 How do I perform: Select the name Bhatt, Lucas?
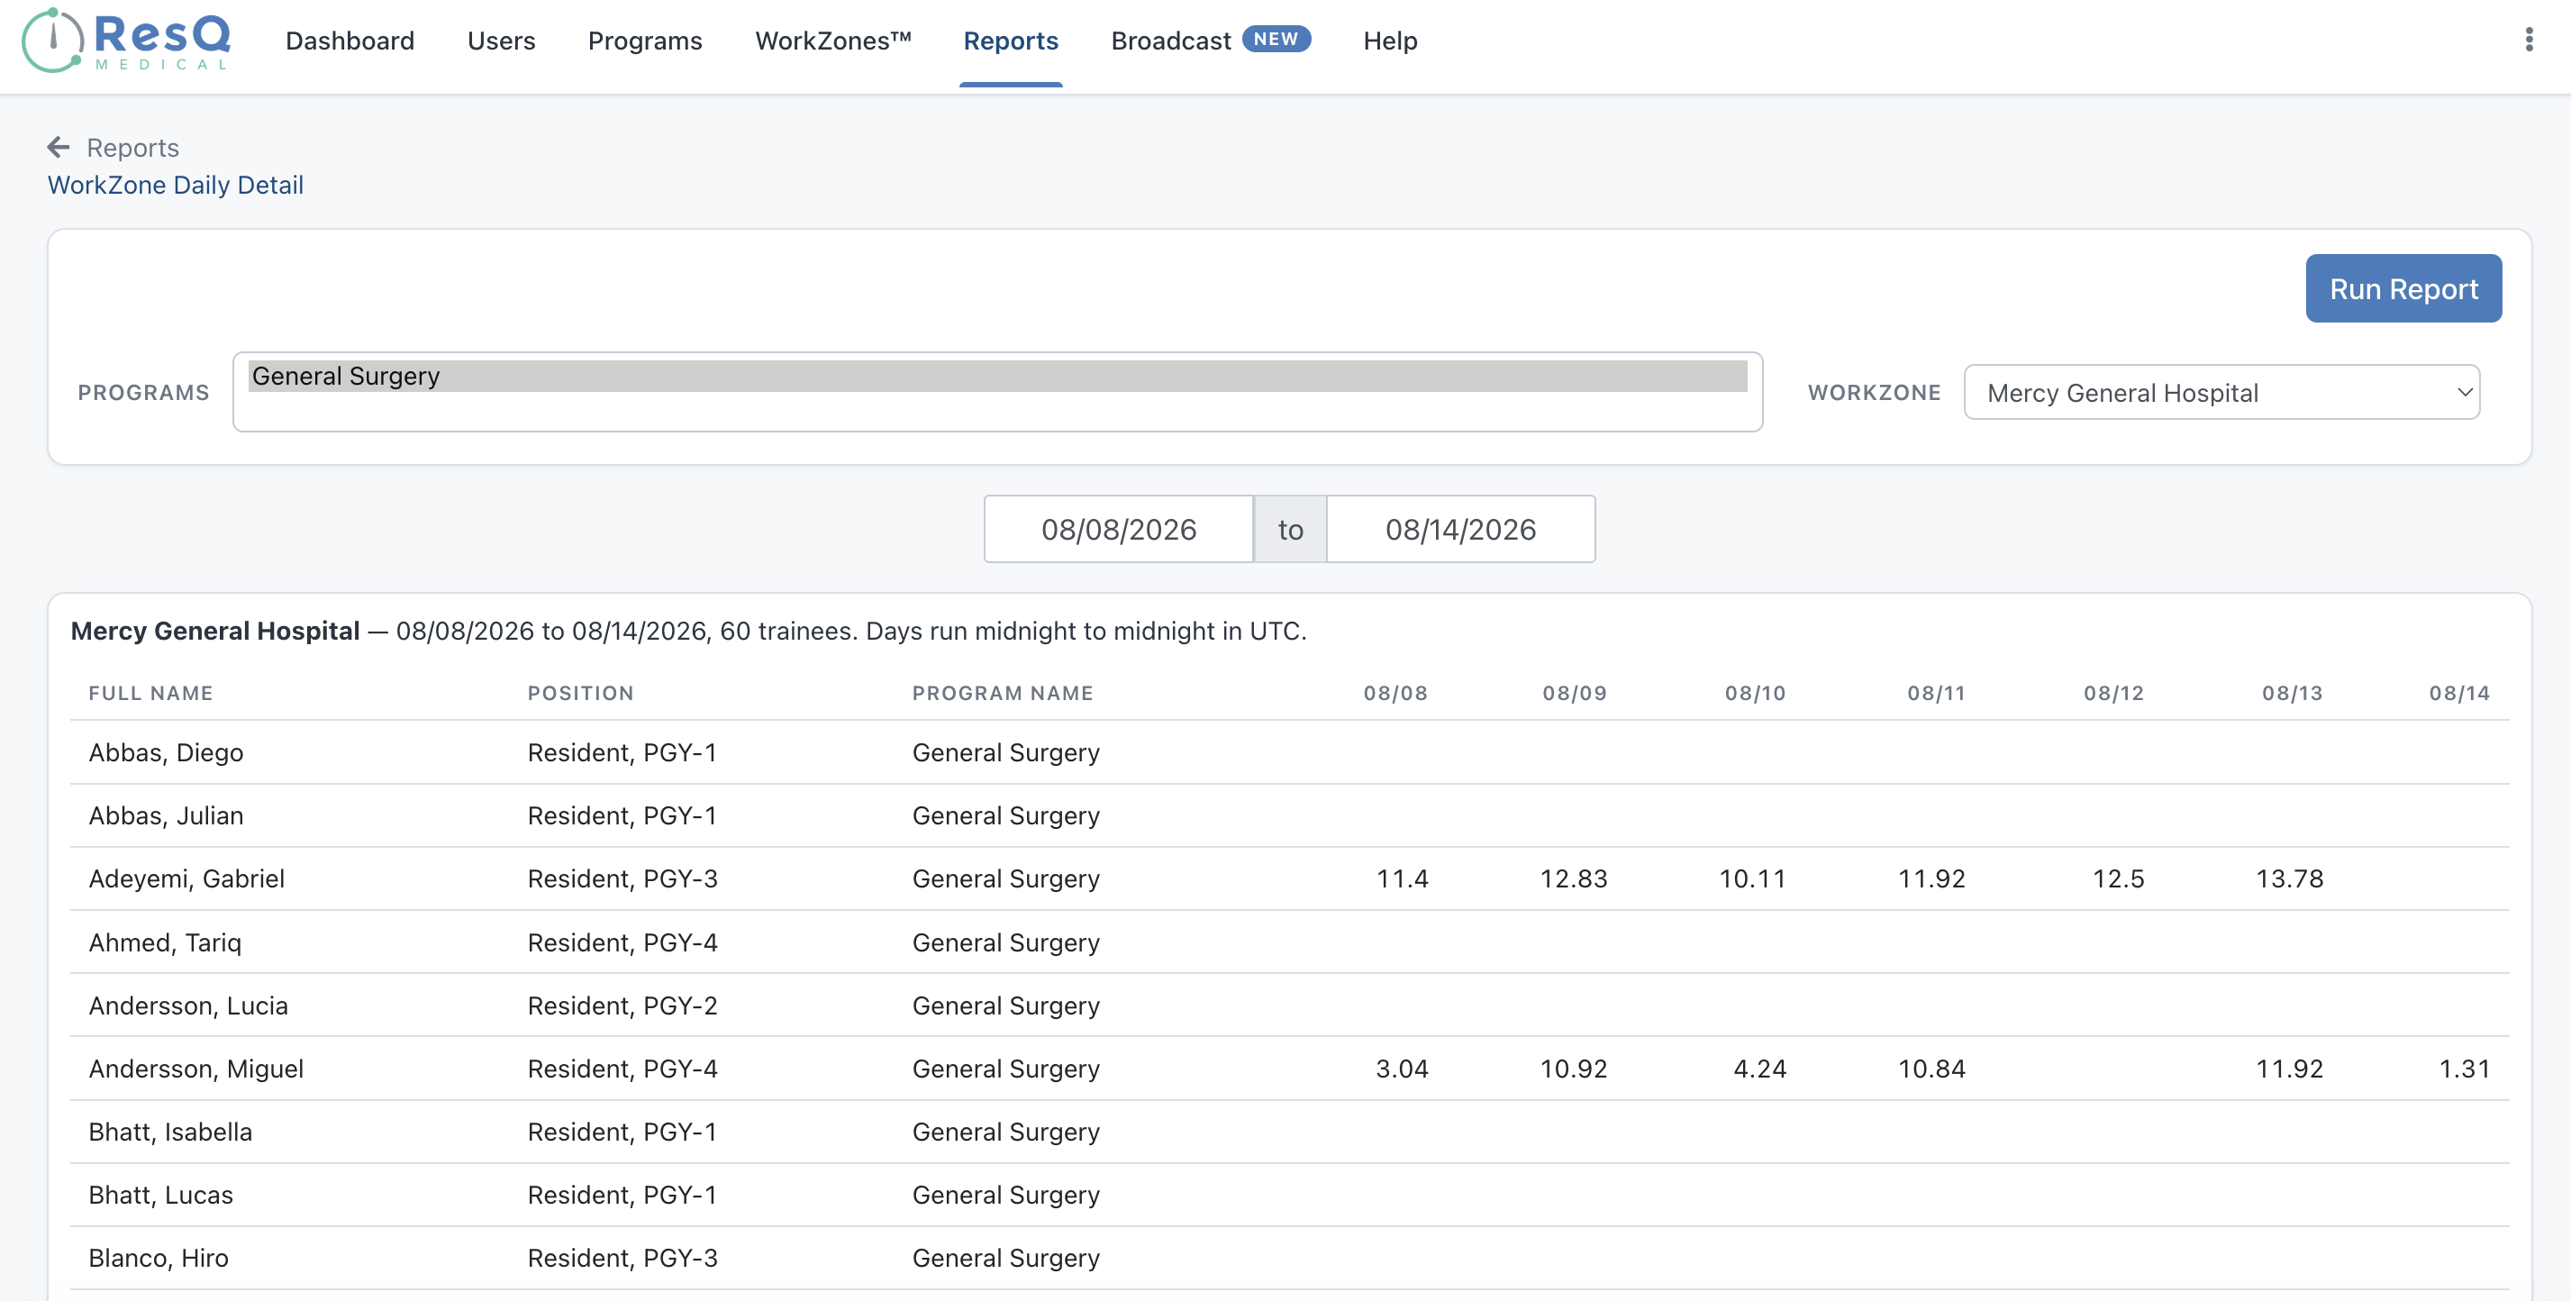(160, 1196)
